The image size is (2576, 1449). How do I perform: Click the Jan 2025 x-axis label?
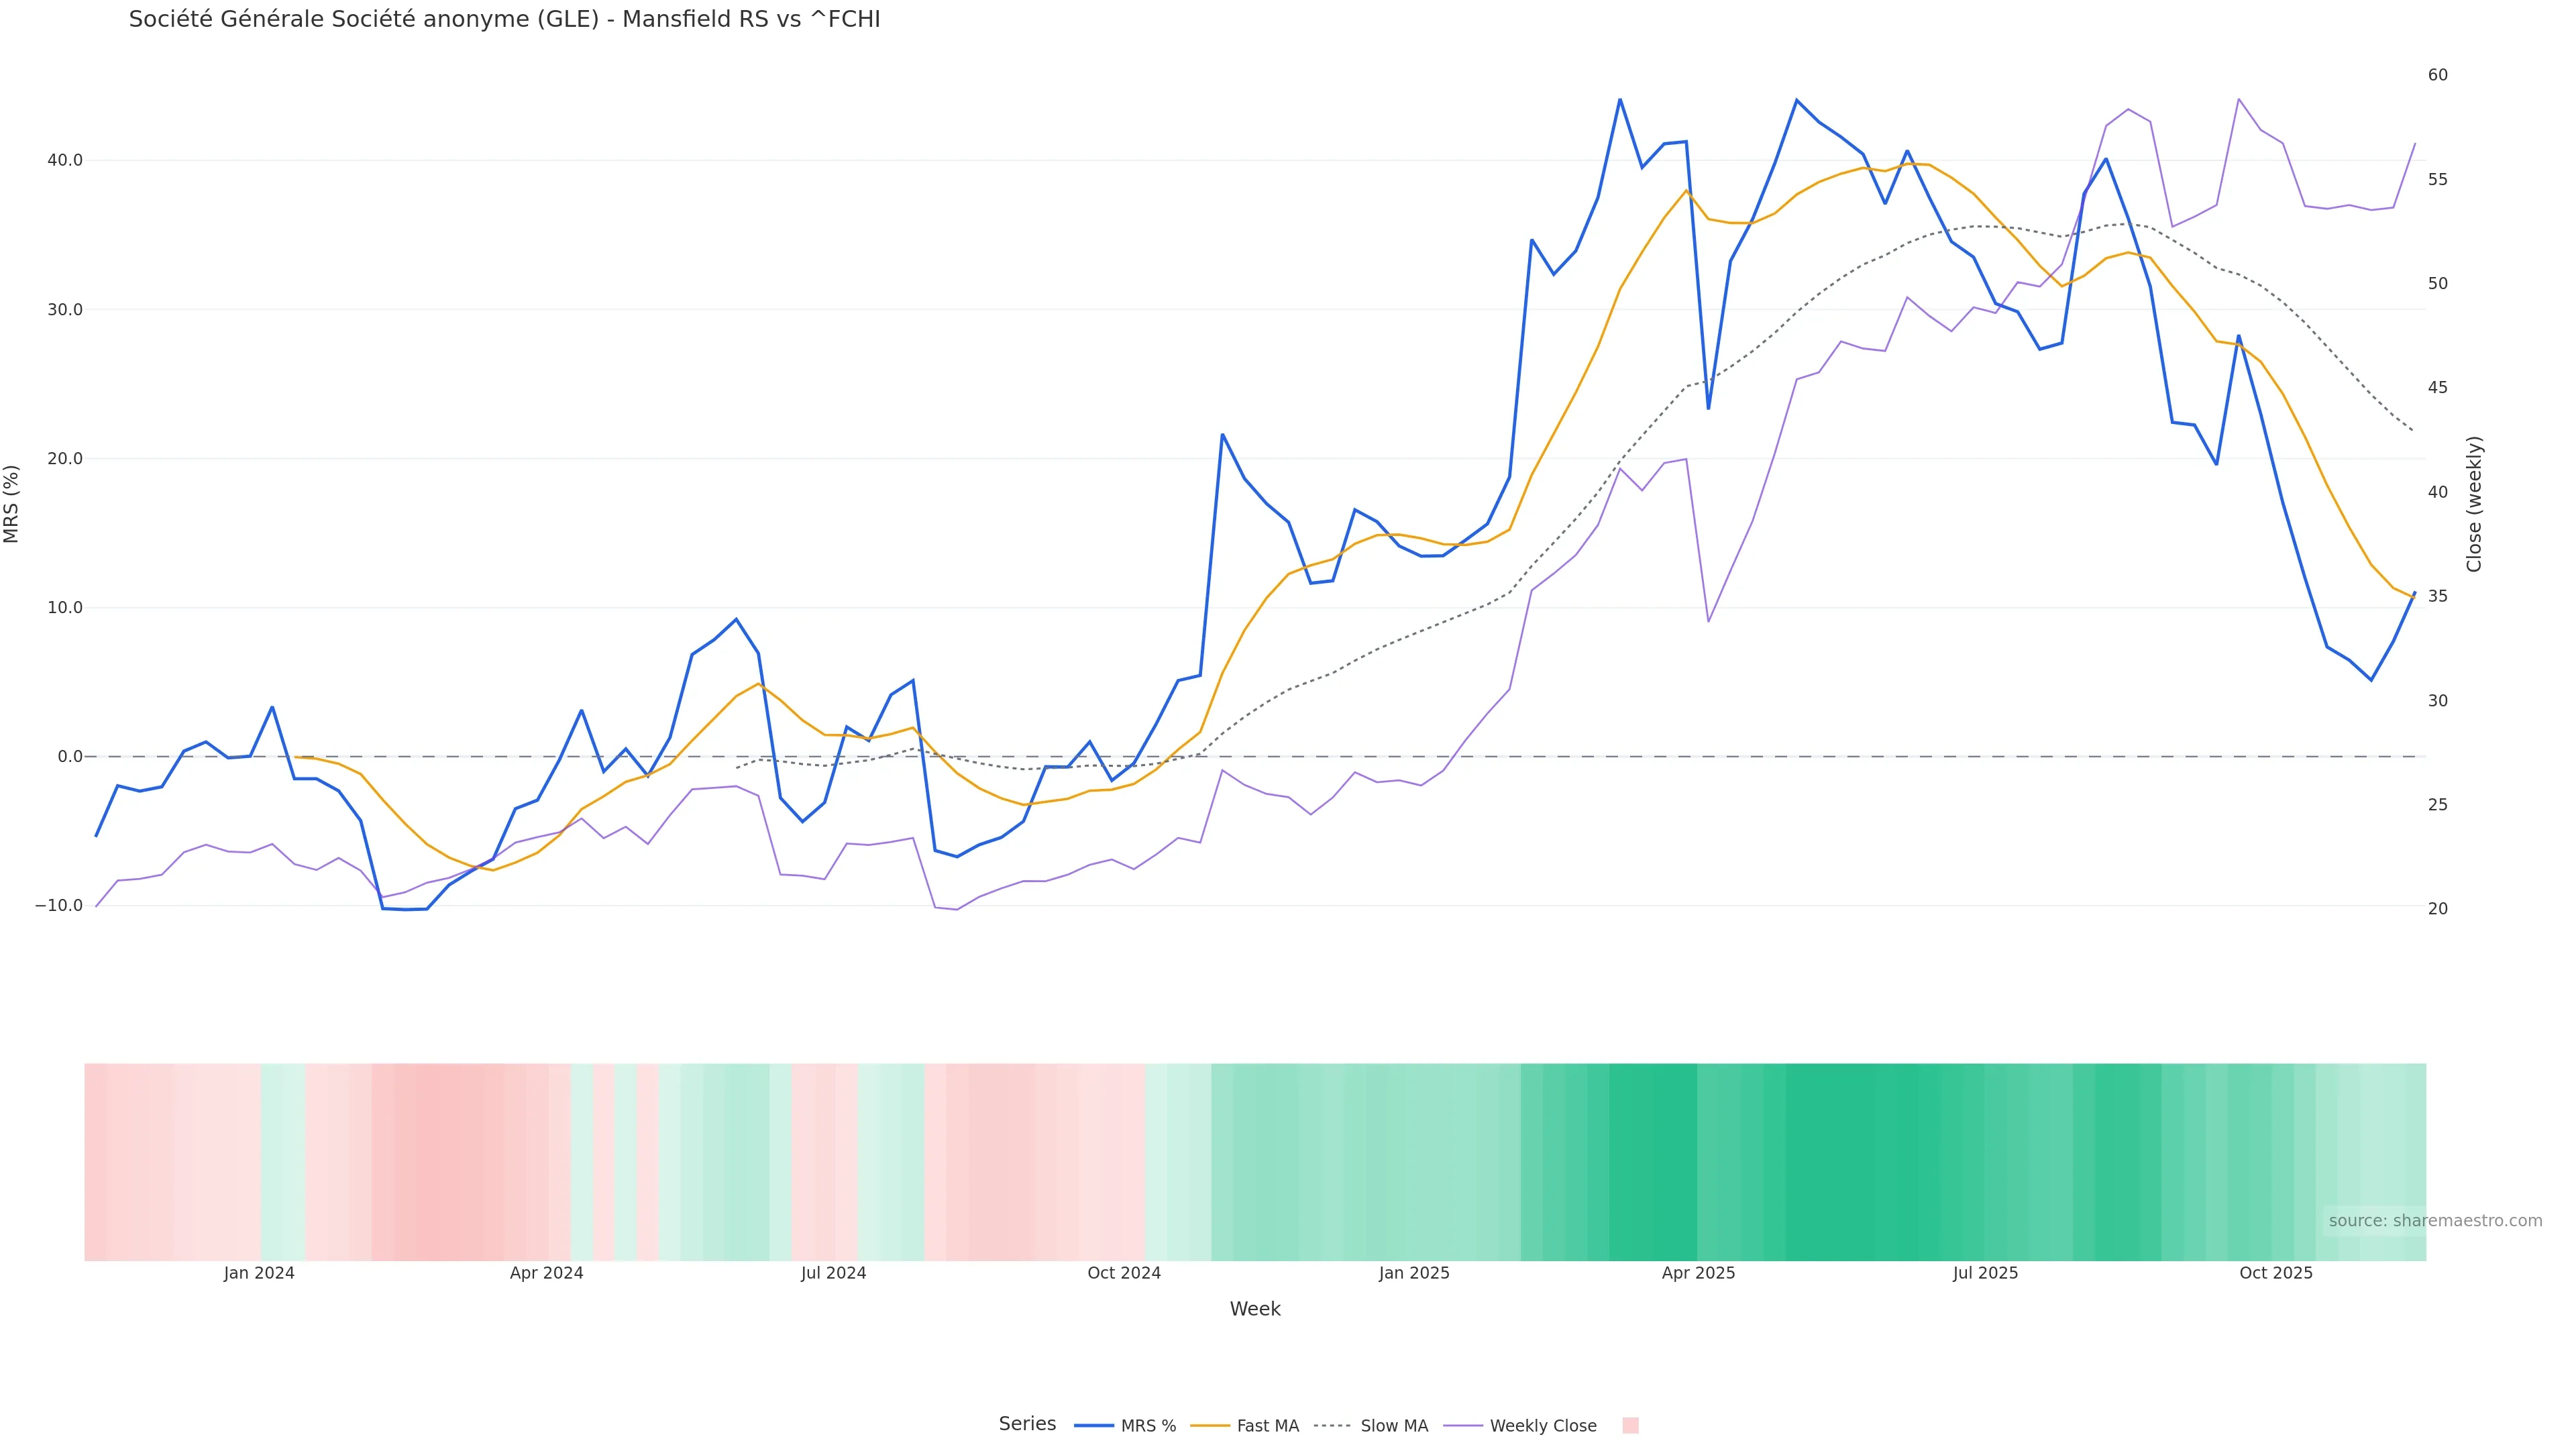pyautogui.click(x=1413, y=1273)
